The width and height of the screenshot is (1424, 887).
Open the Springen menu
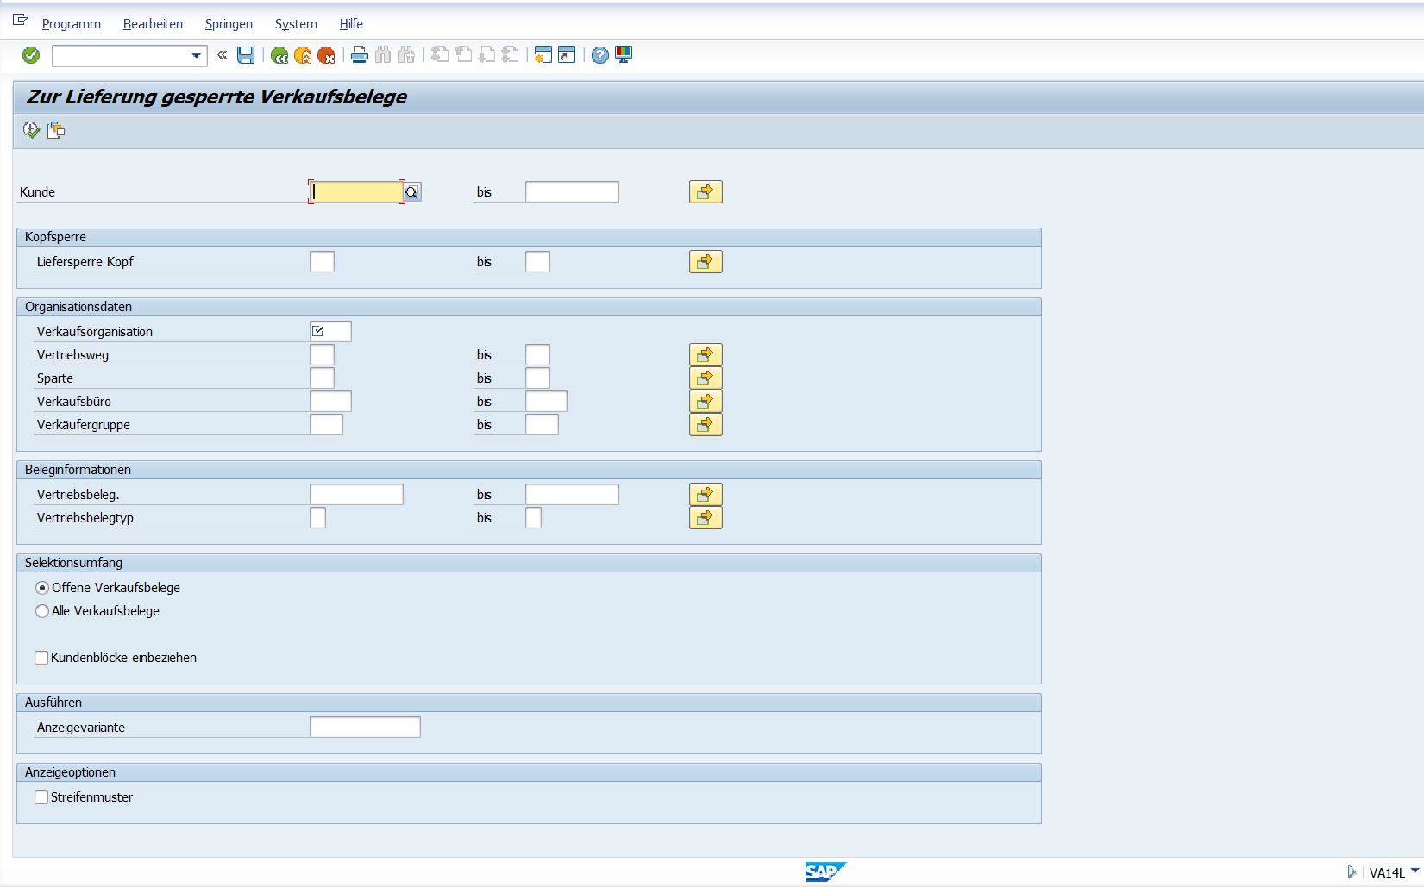click(x=229, y=24)
